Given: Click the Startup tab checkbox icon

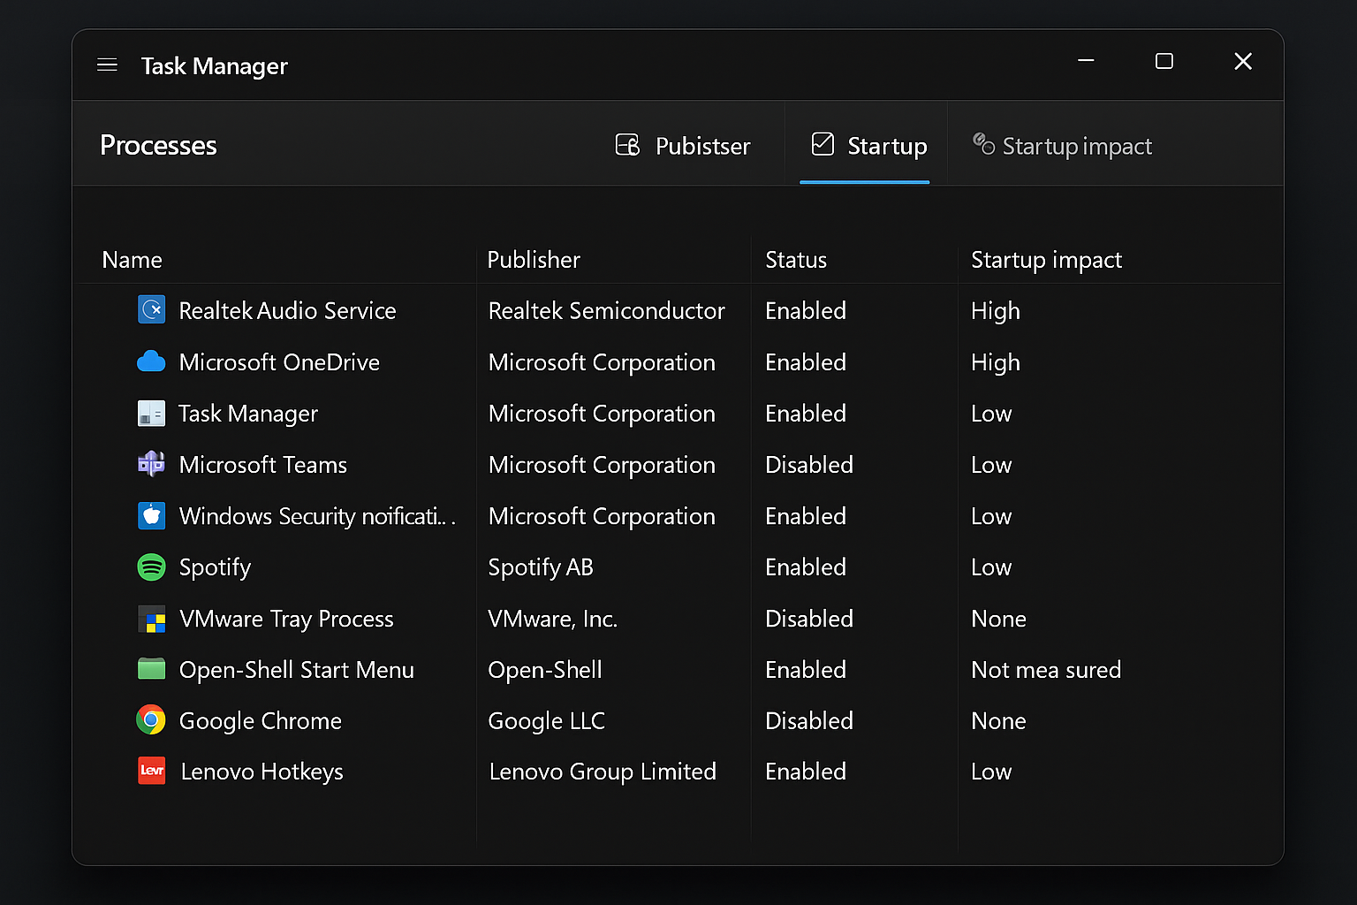Looking at the screenshot, I should point(823,145).
